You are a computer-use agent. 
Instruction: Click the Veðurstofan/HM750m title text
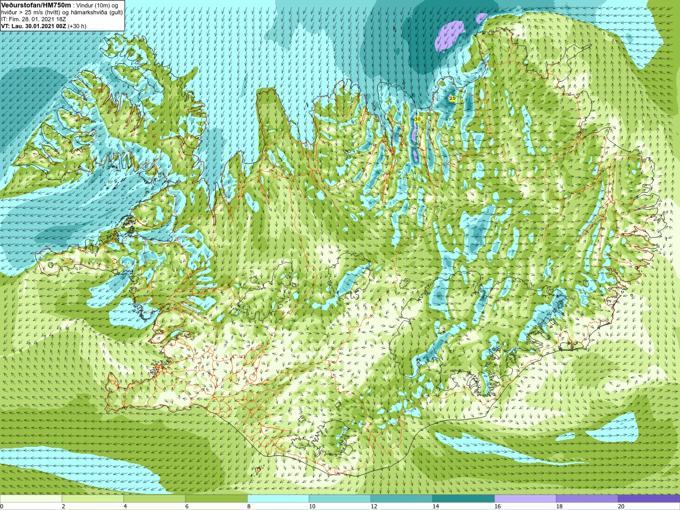click(x=36, y=5)
